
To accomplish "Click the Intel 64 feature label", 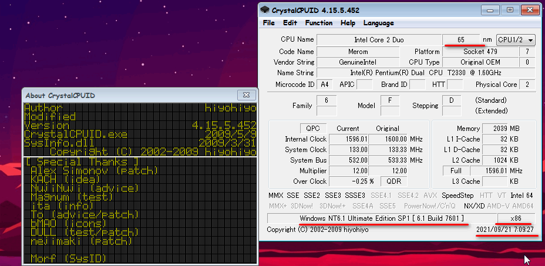I will (522, 196).
